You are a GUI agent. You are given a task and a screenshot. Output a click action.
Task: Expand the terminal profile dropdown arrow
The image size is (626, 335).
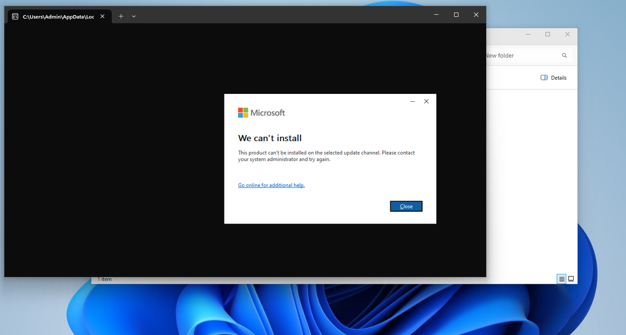[x=134, y=16]
